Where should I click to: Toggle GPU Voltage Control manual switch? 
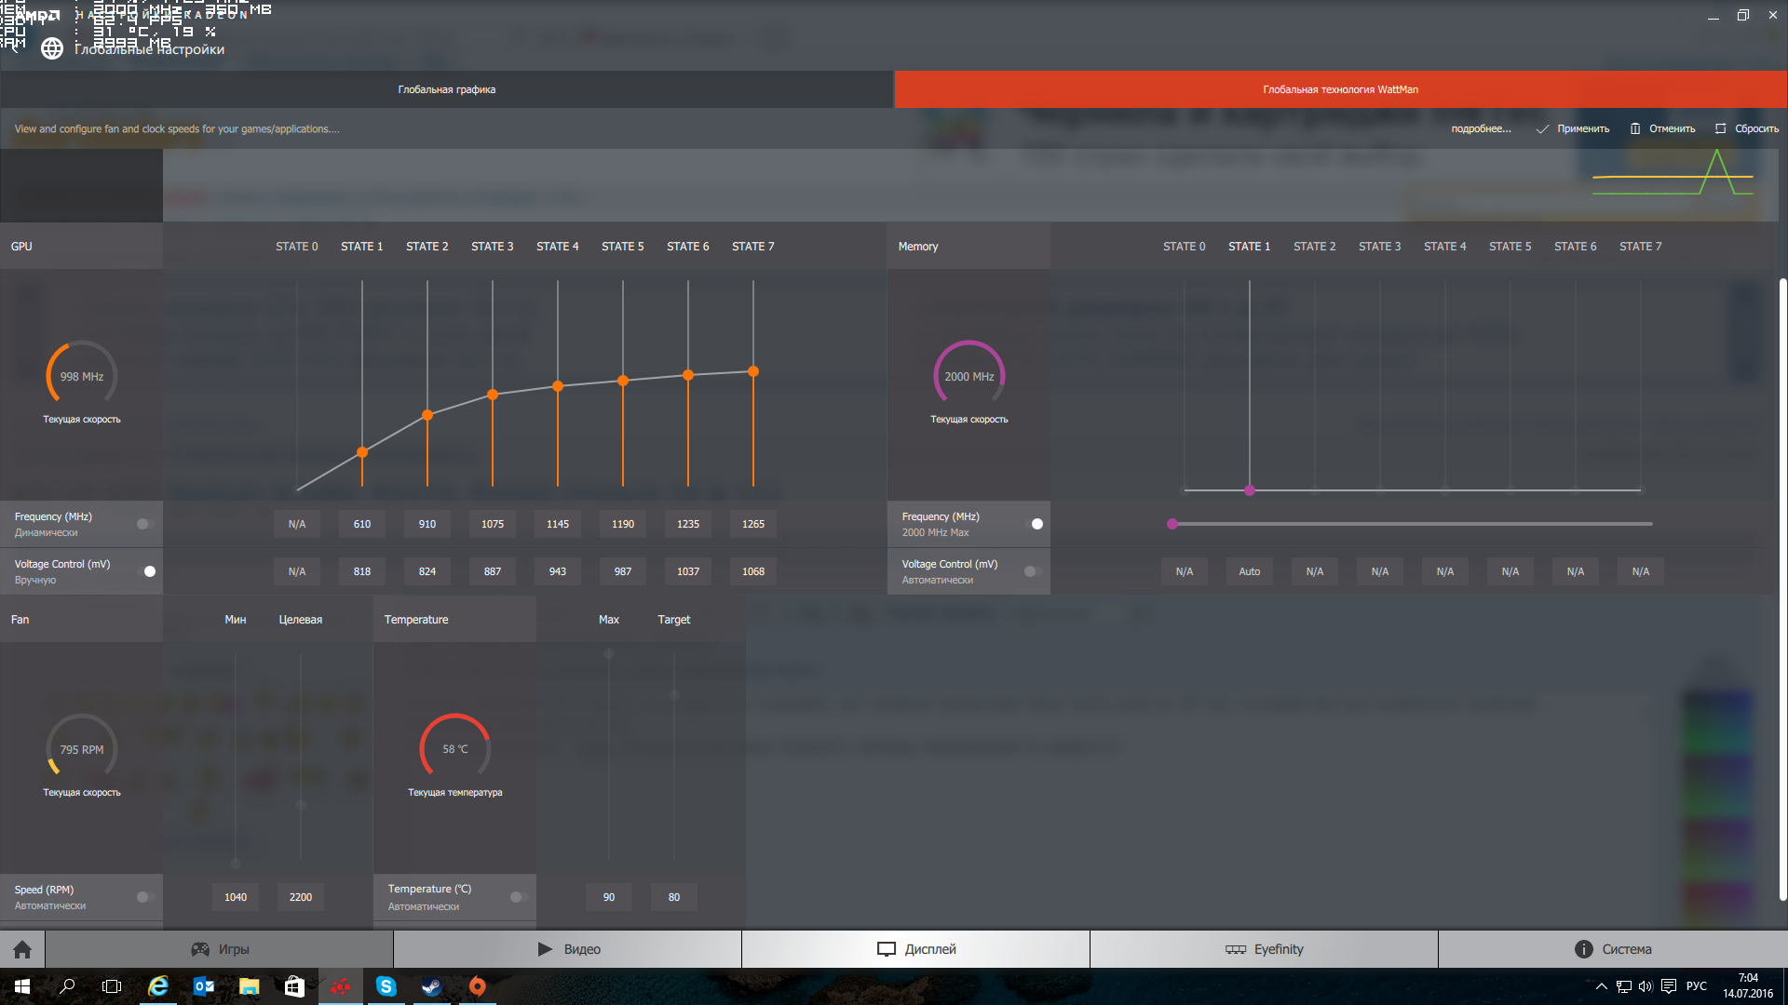click(147, 571)
